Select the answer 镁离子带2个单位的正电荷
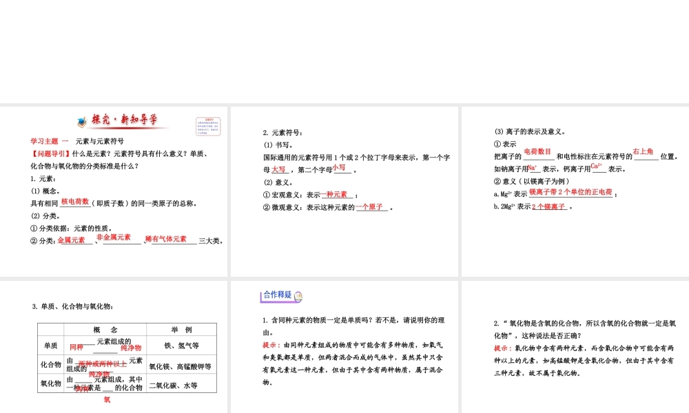689x413 pixels. 570,192
